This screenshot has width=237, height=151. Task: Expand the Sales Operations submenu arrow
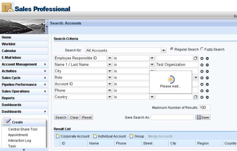click(x=45, y=91)
